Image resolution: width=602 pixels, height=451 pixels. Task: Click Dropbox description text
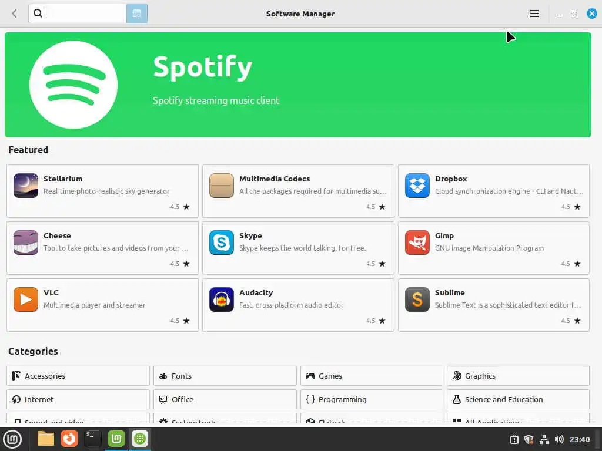pyautogui.click(x=509, y=191)
